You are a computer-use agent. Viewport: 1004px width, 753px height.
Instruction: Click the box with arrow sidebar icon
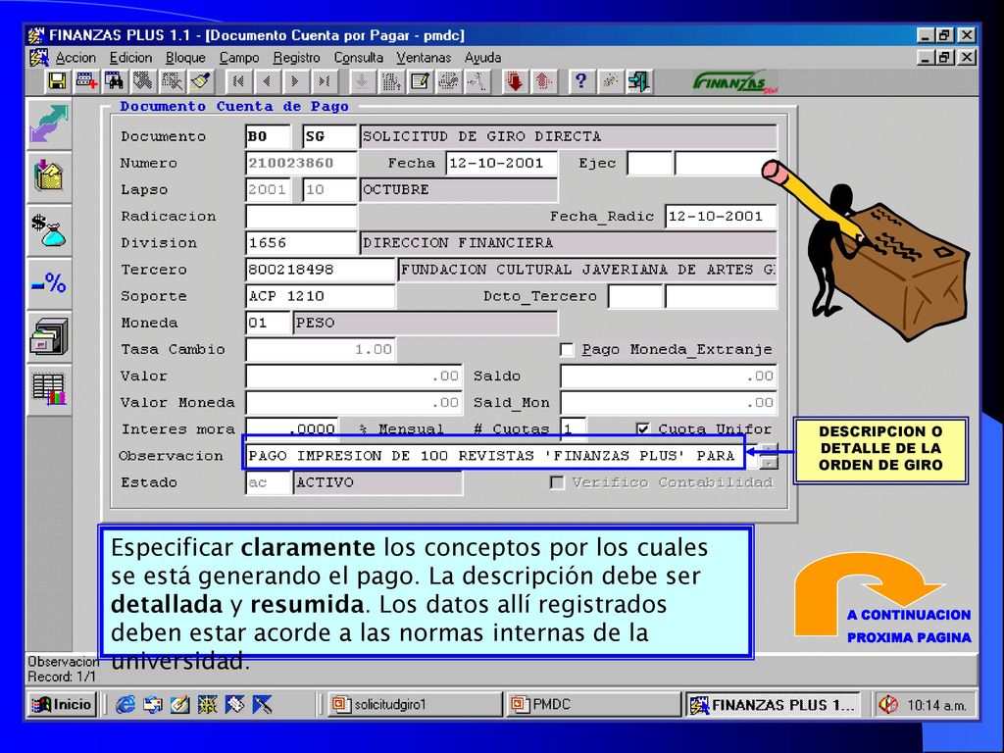point(49,176)
